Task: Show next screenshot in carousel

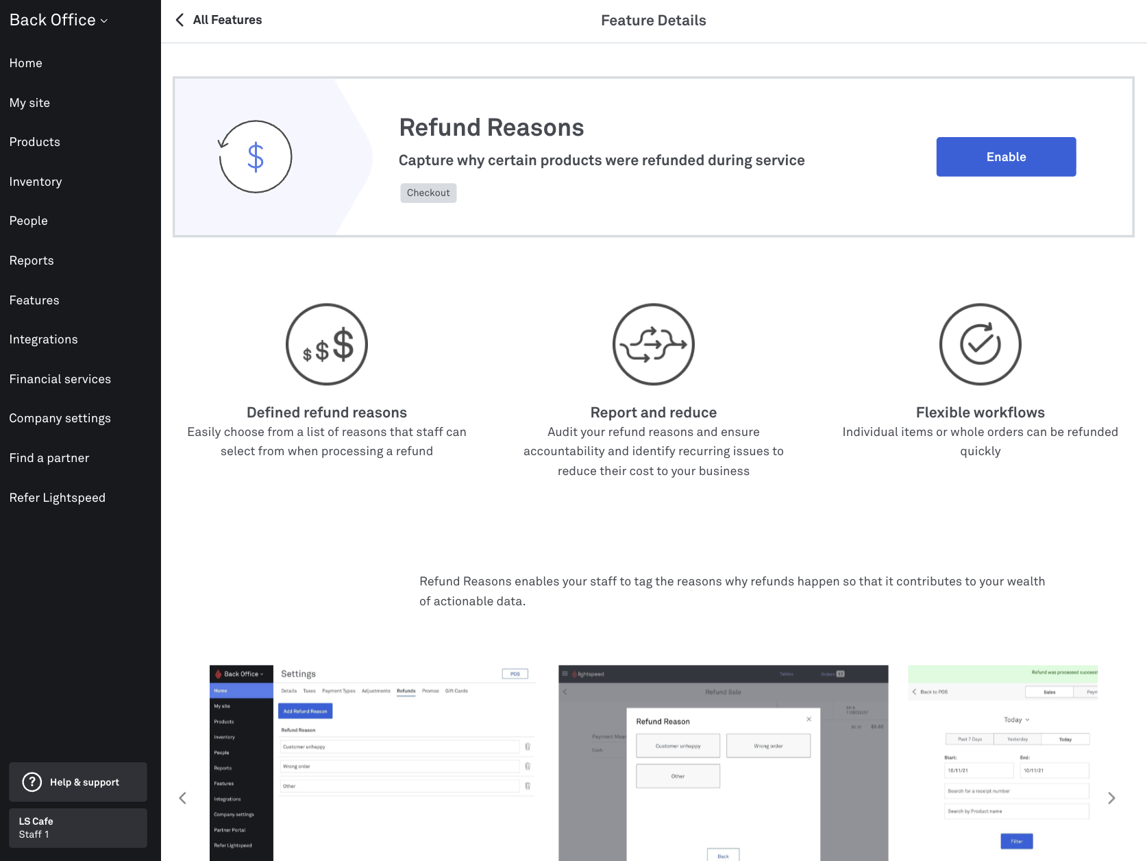Action: (1111, 798)
